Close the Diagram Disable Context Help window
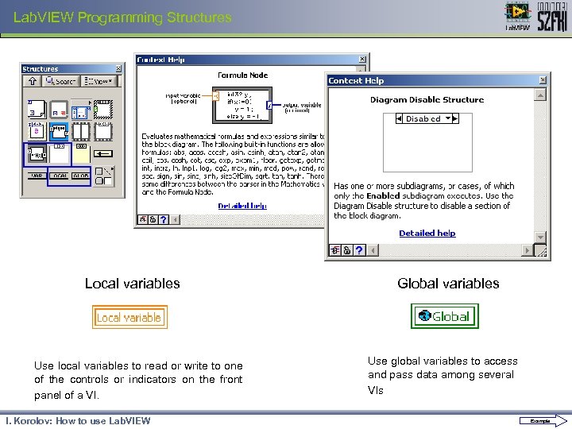Viewport: 572px width, 429px height. pos(543,80)
